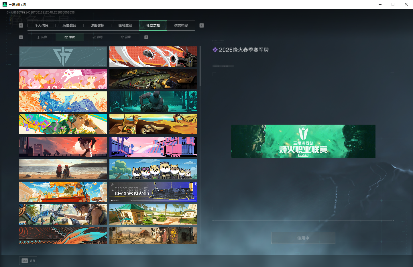Image resolution: width=413 pixels, height=267 pixels.
Task: Select the headphones and music notes dog tag
Action: tap(63, 124)
